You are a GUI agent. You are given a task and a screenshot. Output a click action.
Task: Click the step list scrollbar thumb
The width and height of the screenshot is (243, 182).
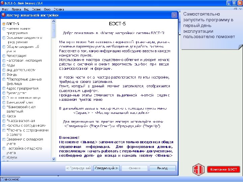(54, 31)
